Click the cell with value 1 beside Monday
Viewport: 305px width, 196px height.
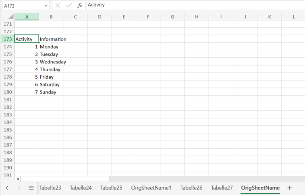click(x=27, y=47)
